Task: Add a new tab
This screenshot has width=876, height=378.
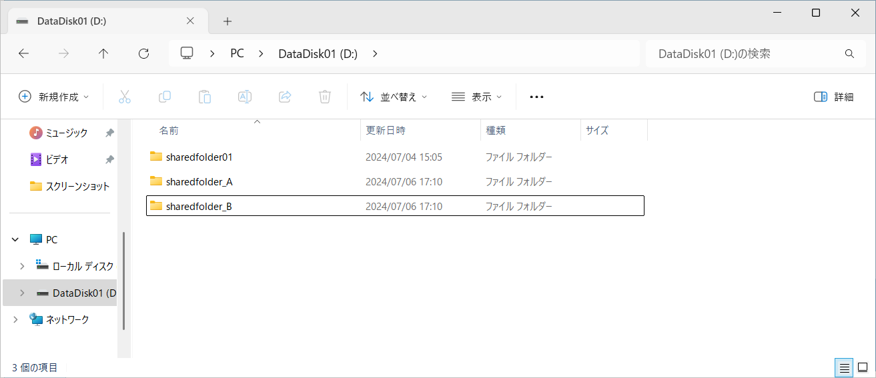Action: tap(228, 21)
